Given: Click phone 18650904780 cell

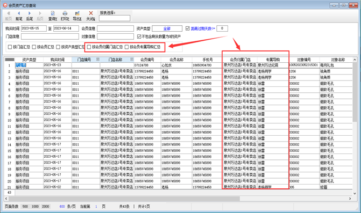Looking at the screenshot, I should click(208, 65).
